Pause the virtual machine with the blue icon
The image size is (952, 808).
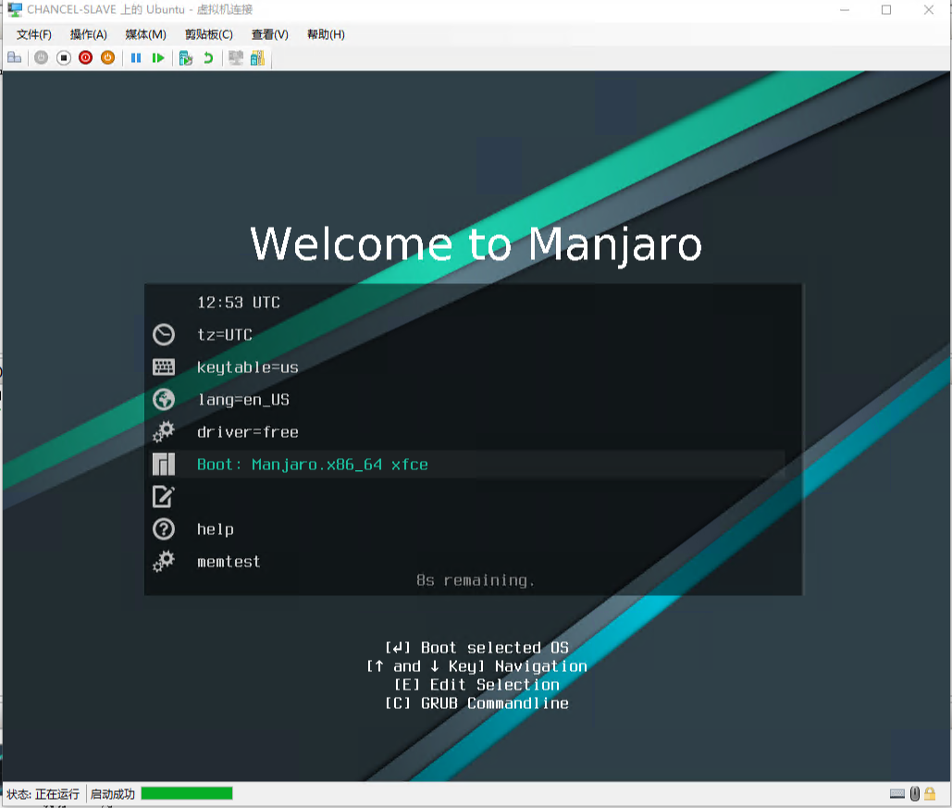[136, 57]
